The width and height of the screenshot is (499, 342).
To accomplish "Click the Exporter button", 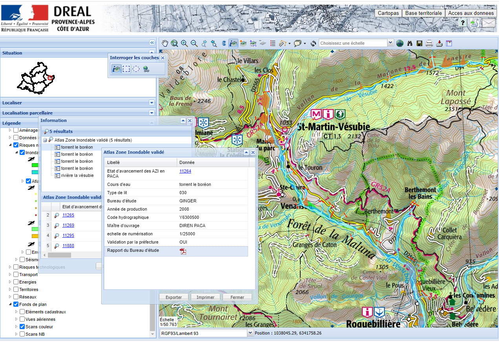I will coord(174,297).
